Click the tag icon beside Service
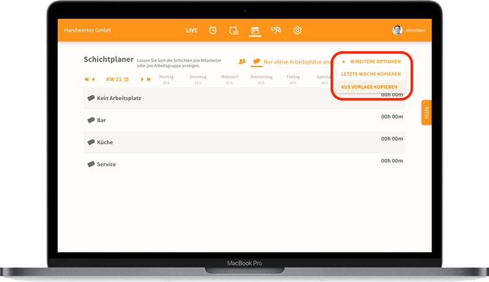Screen dimensions: 489x282 [90, 164]
